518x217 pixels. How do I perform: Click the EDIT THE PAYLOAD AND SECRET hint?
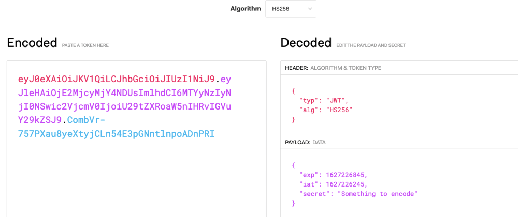371,45
